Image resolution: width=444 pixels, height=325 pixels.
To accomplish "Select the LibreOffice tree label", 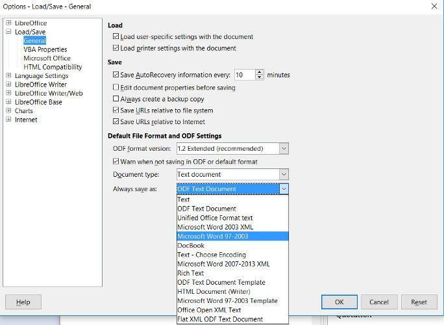I will tap(31, 23).
